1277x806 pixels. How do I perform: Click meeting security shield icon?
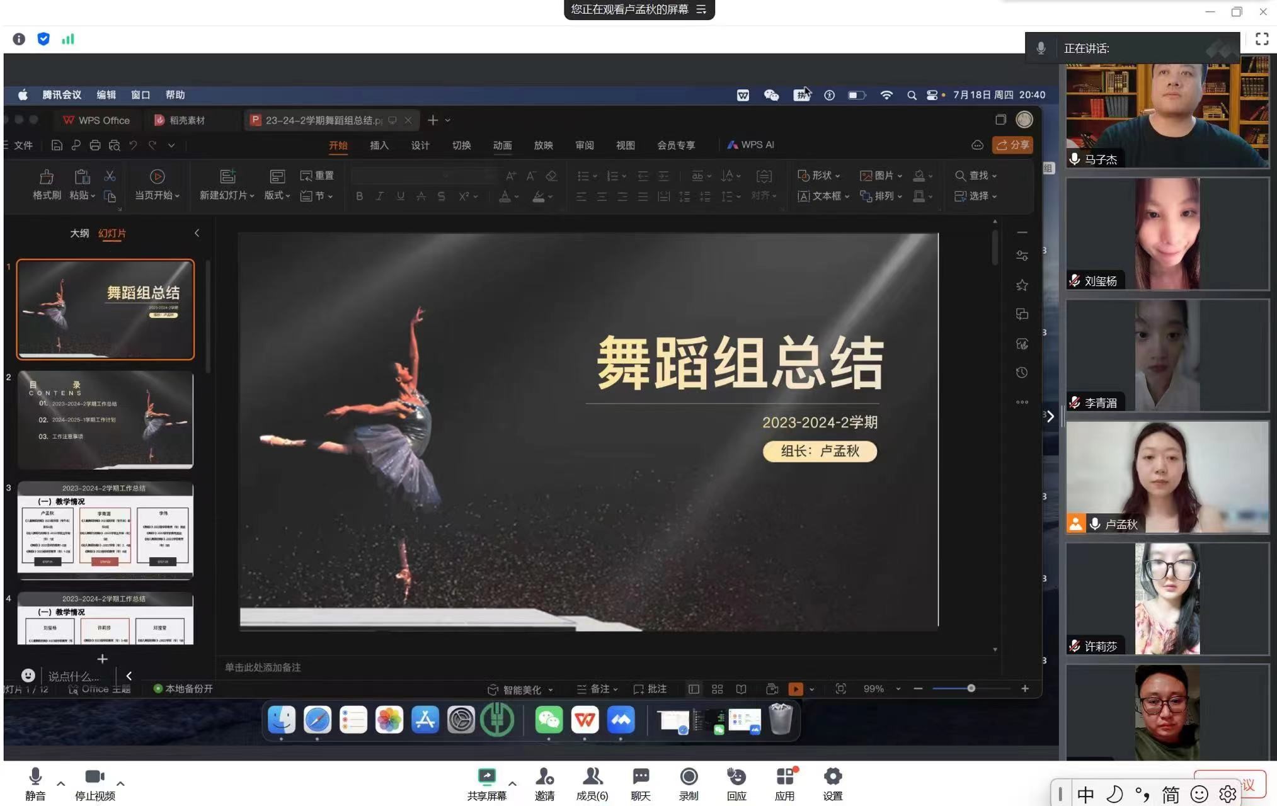coord(43,39)
